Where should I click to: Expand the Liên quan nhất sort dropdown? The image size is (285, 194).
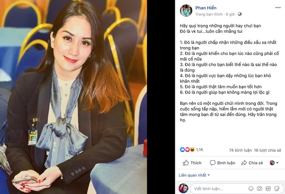coord(194,175)
